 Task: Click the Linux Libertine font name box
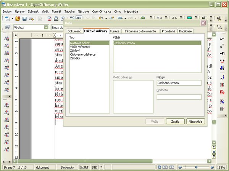[57, 27]
